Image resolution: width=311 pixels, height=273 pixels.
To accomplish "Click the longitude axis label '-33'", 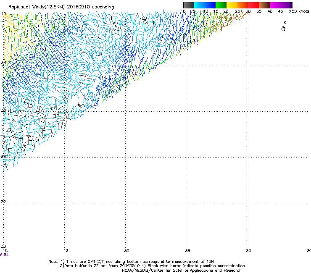I will click(x=247, y=251).
